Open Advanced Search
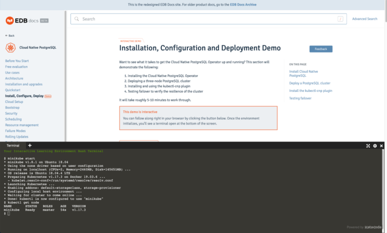387x233 pixels. click(364, 19)
